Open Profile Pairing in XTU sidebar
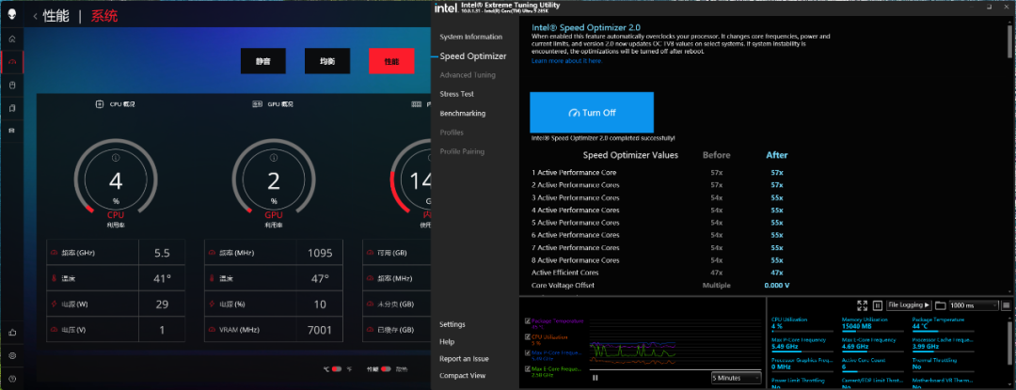The height and width of the screenshot is (390, 1016). click(x=462, y=151)
